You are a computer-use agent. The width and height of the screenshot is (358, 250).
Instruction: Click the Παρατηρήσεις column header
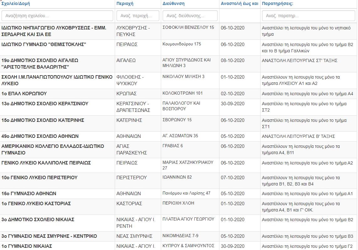277,4
